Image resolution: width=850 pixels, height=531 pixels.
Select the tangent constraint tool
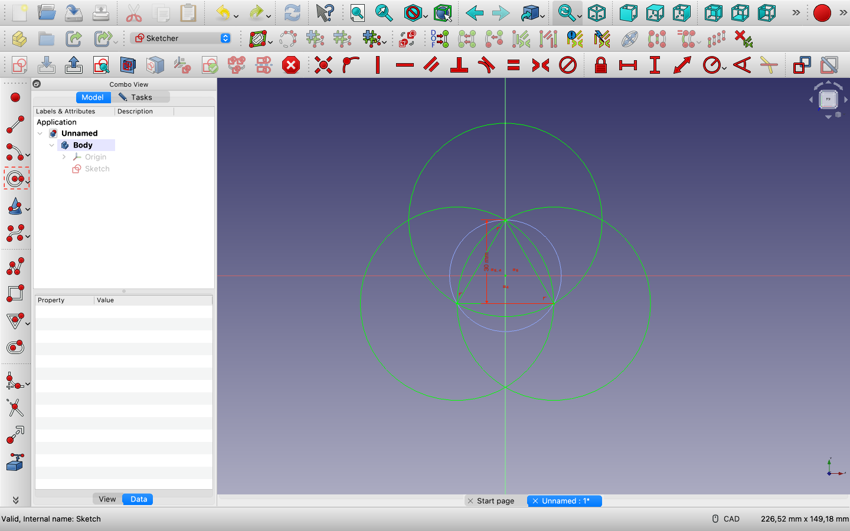[x=486, y=65]
